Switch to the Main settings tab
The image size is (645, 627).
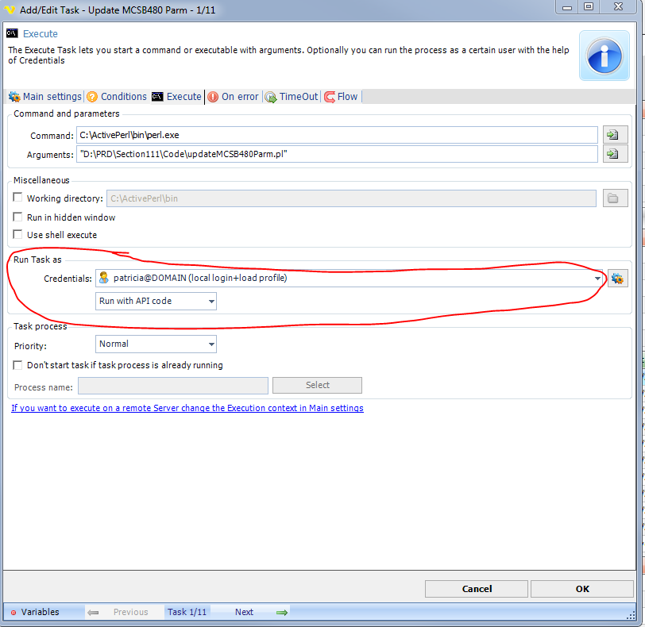(x=45, y=97)
